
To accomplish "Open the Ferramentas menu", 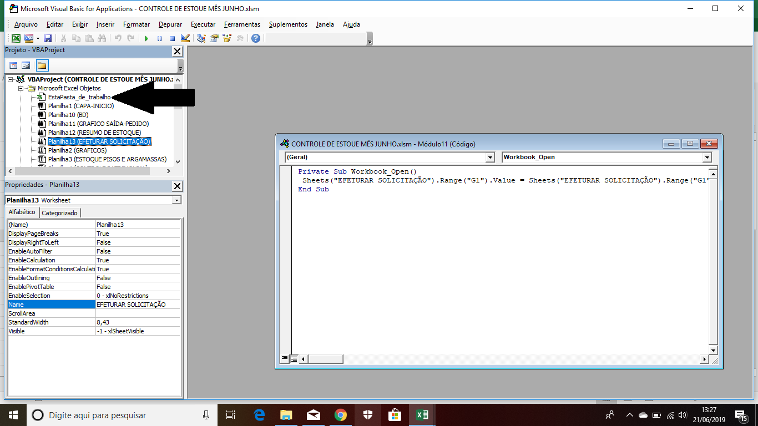I will click(242, 24).
